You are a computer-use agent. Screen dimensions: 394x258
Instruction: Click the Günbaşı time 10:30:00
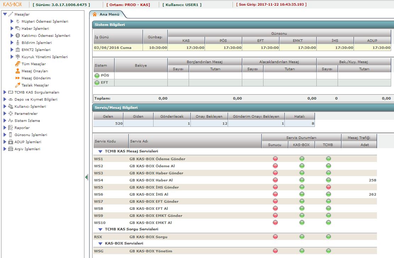coord(158,47)
